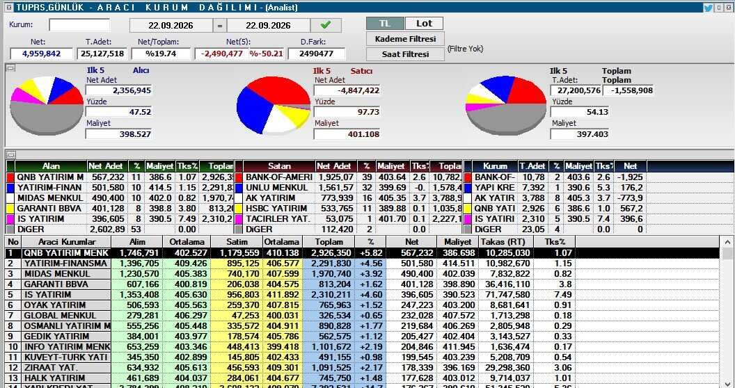The image size is (735, 388).
Task: Sort main table by Araci Kurumlar header
Action: [x=67, y=242]
